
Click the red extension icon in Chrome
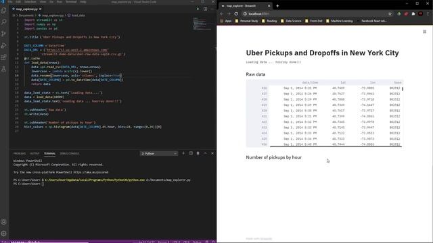[x=406, y=13]
